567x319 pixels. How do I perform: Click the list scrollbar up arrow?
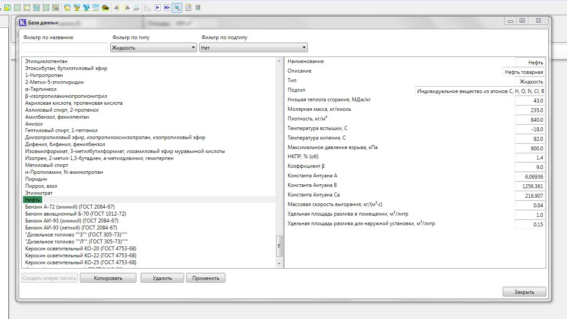(x=280, y=61)
